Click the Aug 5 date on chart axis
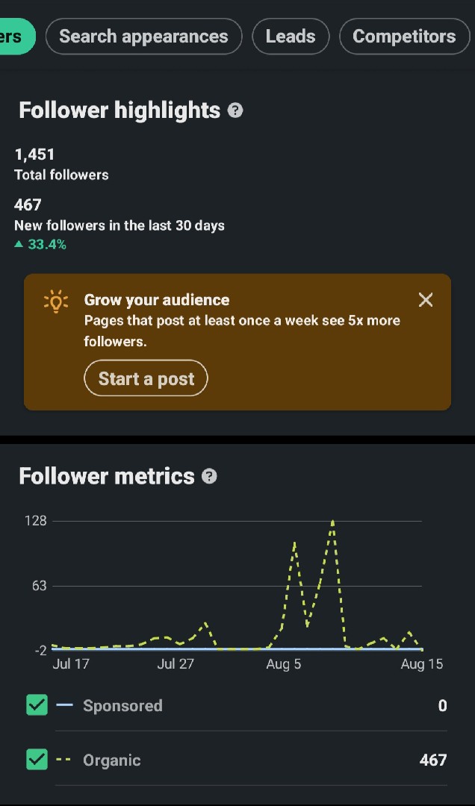Image resolution: width=475 pixels, height=806 pixels. tap(284, 664)
